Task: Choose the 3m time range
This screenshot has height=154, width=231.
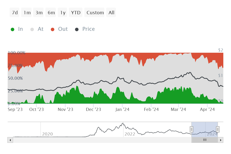Action: tap(38, 12)
